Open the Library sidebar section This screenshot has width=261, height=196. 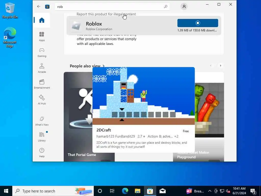[x=42, y=137]
